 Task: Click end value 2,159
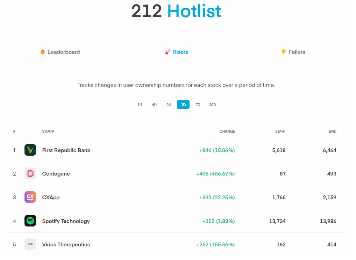[x=329, y=198]
